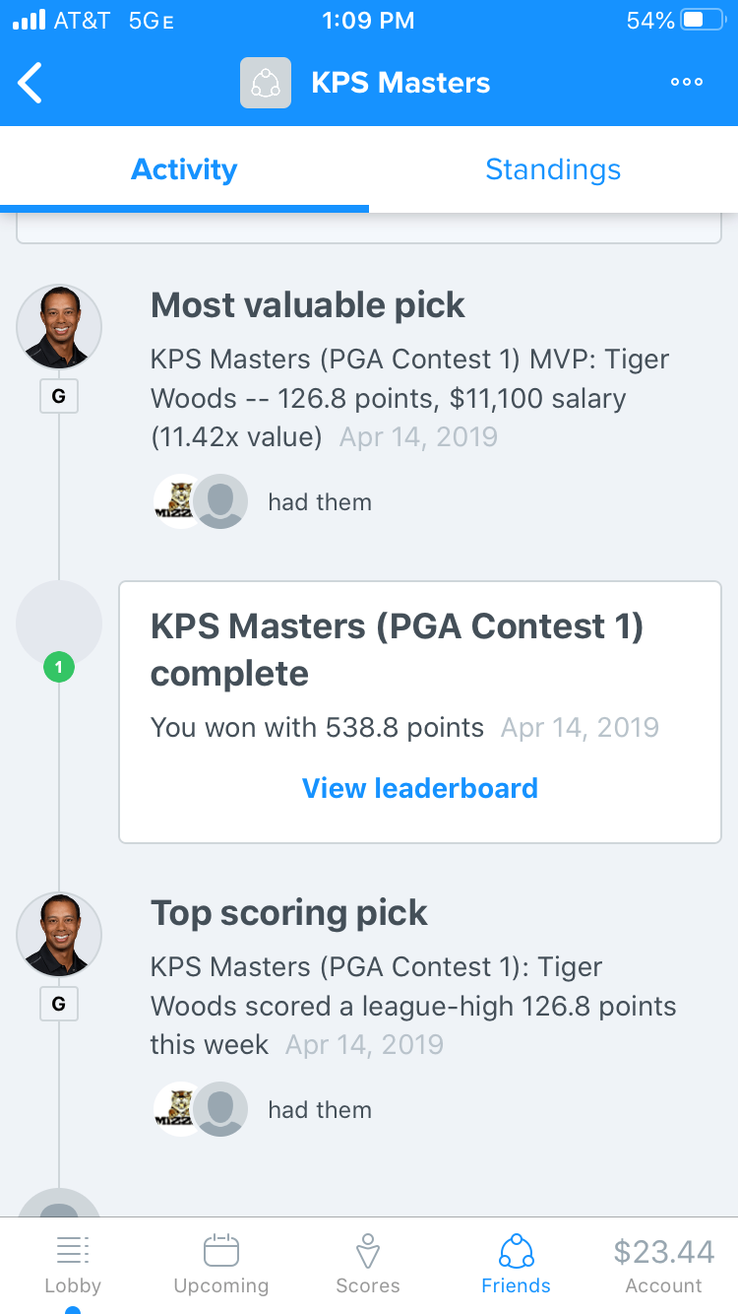
Task: Switch to the Standings tab
Action: click(x=553, y=169)
